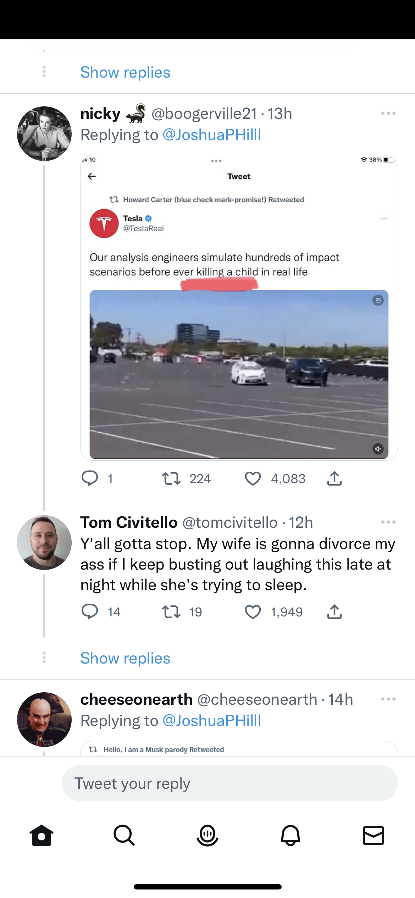Share Tom Civitello's tweet
415x898 pixels.
click(x=334, y=612)
